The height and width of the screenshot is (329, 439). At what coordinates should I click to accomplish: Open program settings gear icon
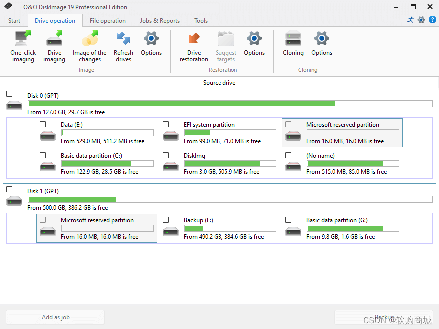coord(421,20)
